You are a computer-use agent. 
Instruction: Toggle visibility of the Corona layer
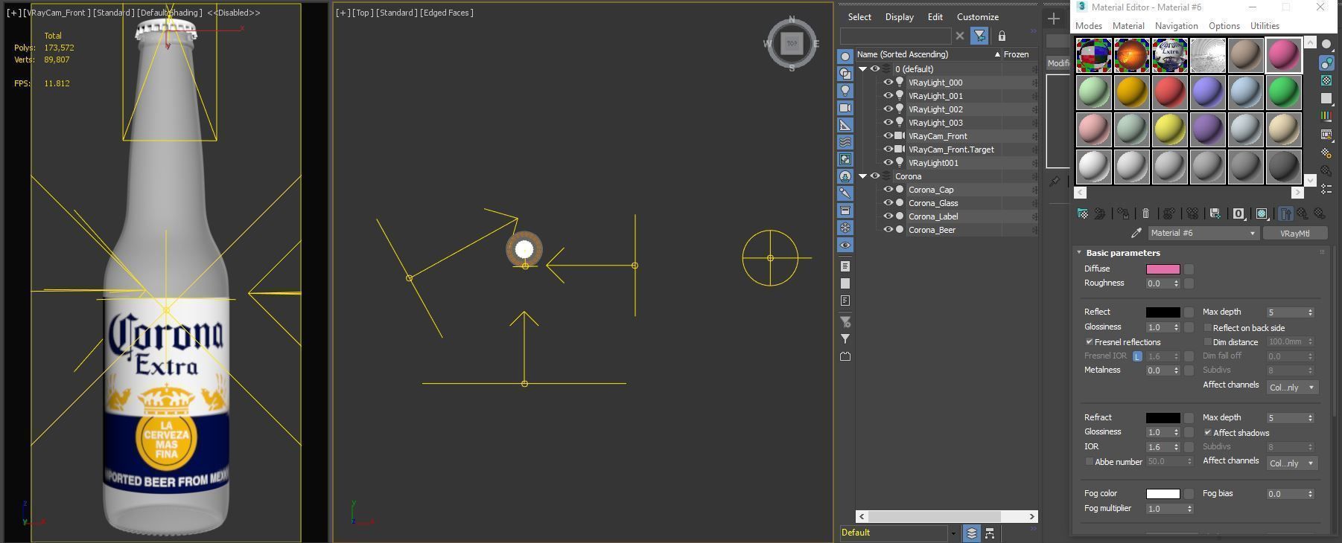(875, 176)
